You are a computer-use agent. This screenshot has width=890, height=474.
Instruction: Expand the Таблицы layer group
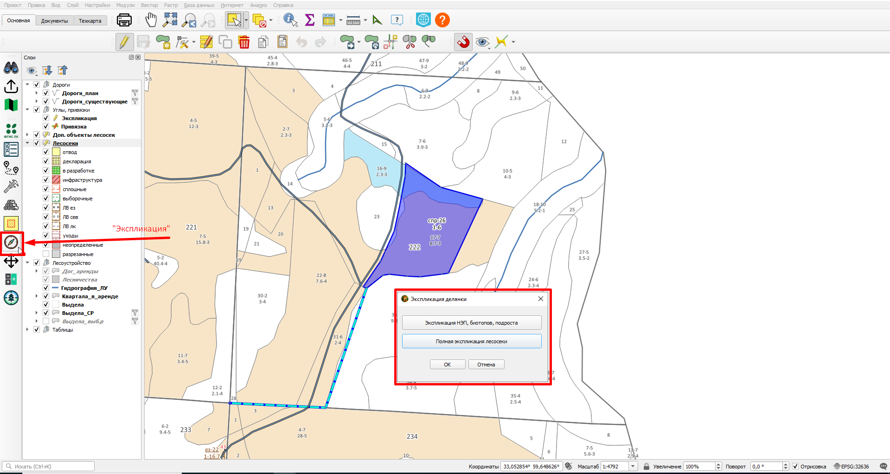pyautogui.click(x=28, y=330)
